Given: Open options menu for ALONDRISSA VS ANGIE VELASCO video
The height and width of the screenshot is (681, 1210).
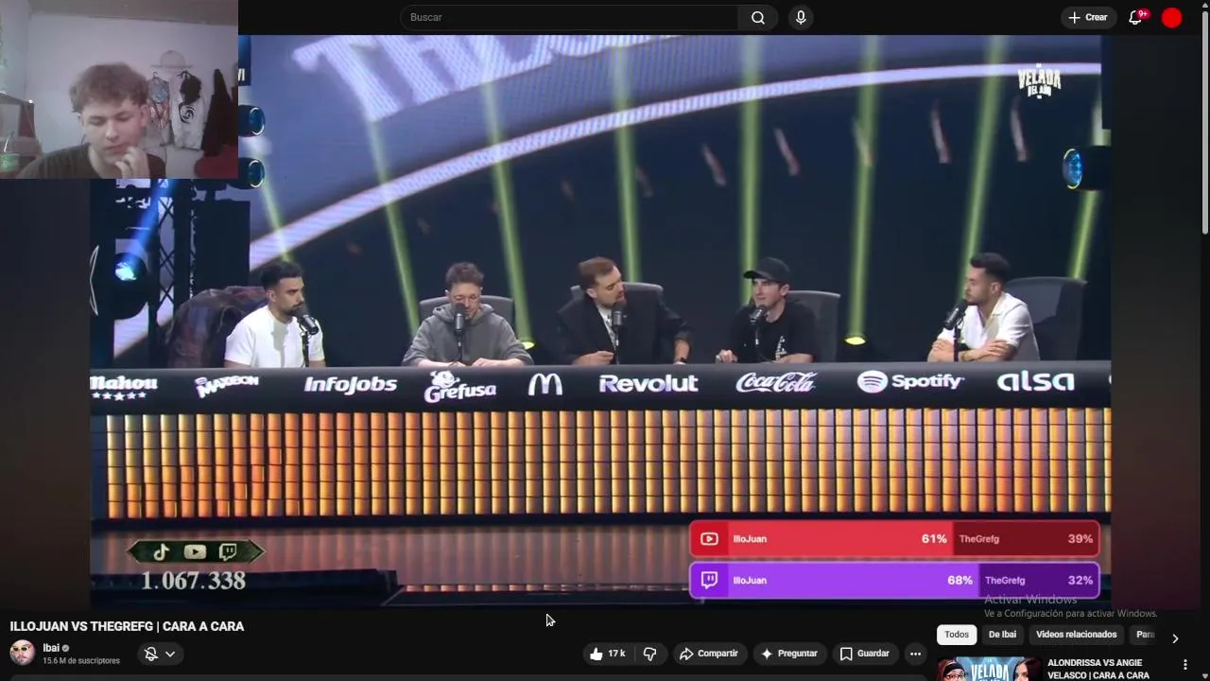Looking at the screenshot, I should pyautogui.click(x=1184, y=665).
